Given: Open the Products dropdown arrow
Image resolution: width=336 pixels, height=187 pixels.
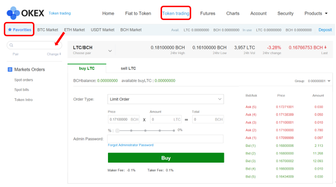Looking at the screenshot, I should tap(326, 13).
